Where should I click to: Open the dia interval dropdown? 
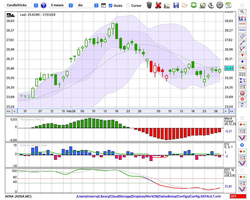(x=87, y=5)
